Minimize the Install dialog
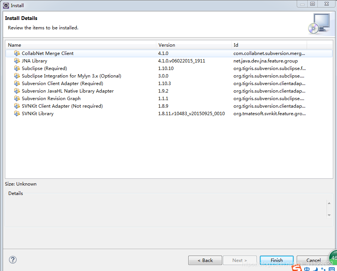 coord(302,4)
